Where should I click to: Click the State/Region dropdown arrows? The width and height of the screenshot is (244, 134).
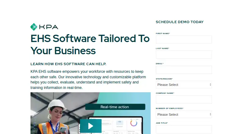pyautogui.click(x=210, y=85)
